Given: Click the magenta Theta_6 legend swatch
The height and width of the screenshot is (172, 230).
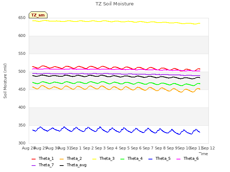Looking at the screenshot, I should [178, 159].
